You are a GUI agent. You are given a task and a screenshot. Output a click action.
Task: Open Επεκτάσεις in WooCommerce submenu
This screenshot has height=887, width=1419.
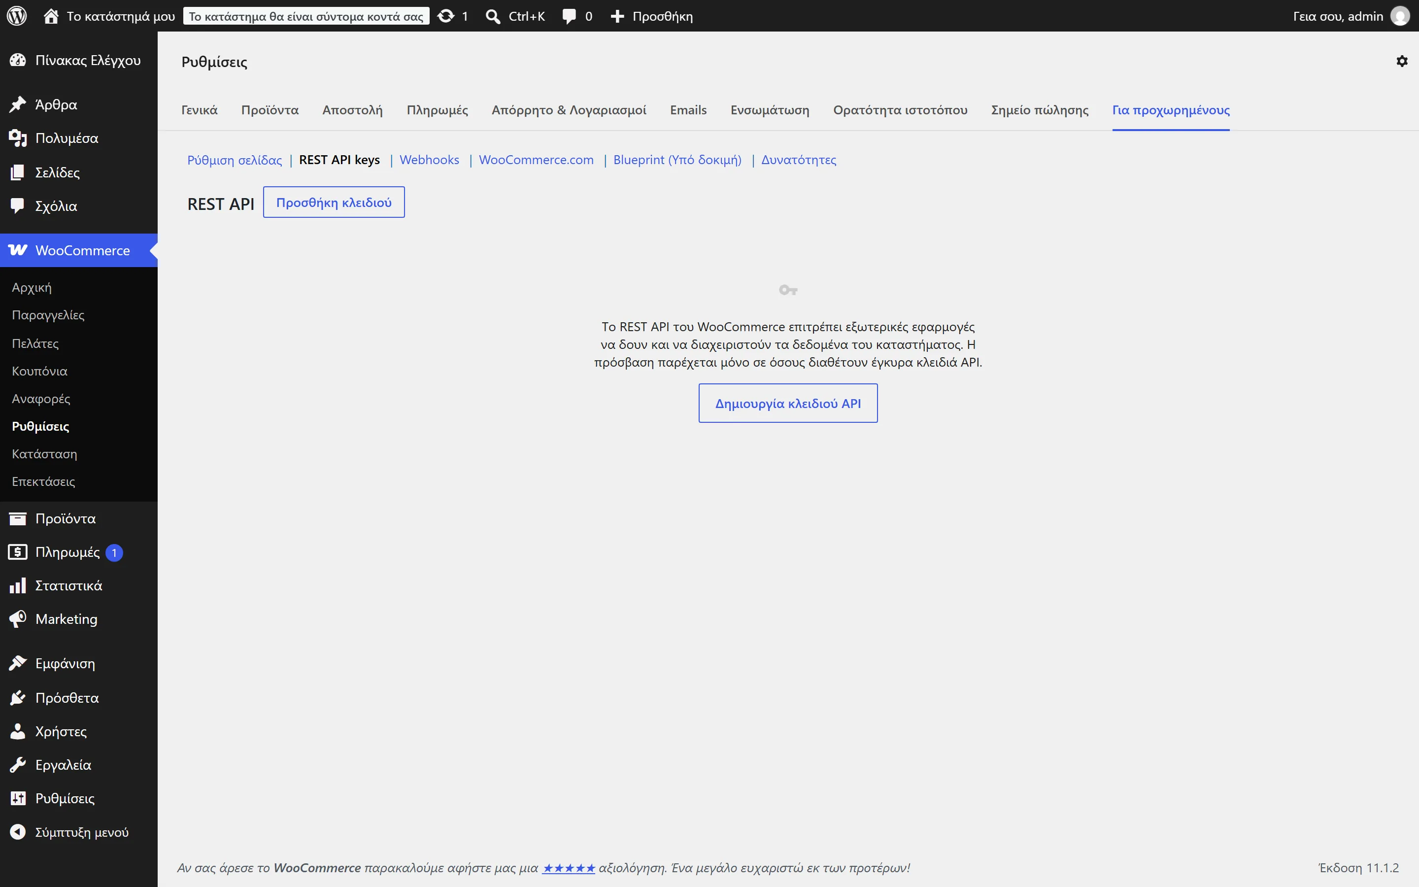pyautogui.click(x=43, y=481)
